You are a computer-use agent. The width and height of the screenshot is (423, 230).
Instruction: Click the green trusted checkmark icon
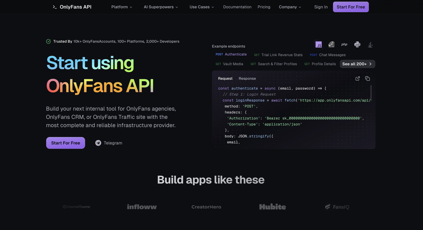pyautogui.click(x=48, y=41)
